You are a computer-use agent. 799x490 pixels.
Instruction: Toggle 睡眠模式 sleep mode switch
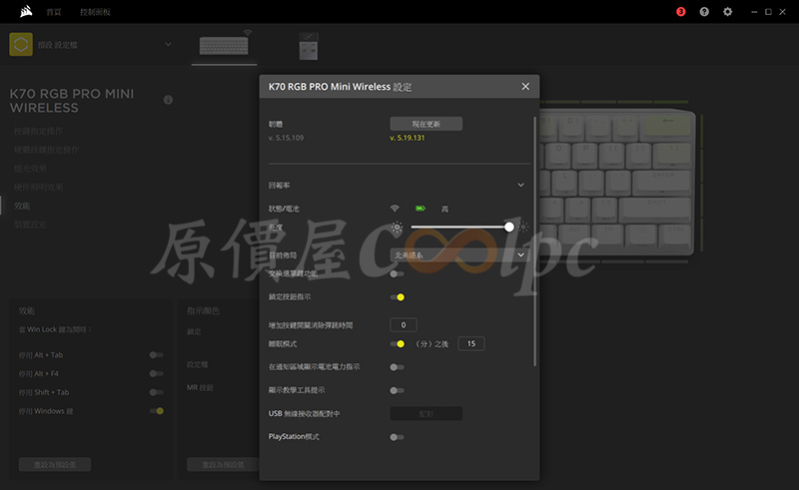[x=398, y=344]
